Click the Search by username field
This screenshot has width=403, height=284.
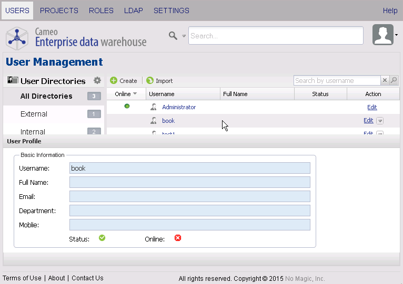coord(337,80)
